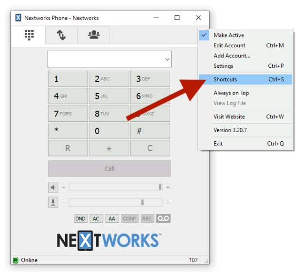Mute the microphone icon button
The width and height of the screenshot is (301, 272).
53,202
